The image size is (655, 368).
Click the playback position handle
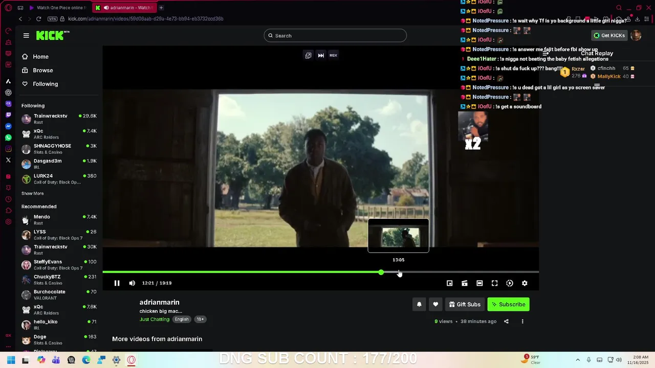pos(381,272)
